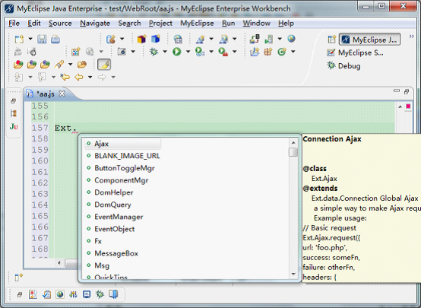Open dropdown arrow next to New icon
Screen dimensions: 421x308
(x=30, y=39)
